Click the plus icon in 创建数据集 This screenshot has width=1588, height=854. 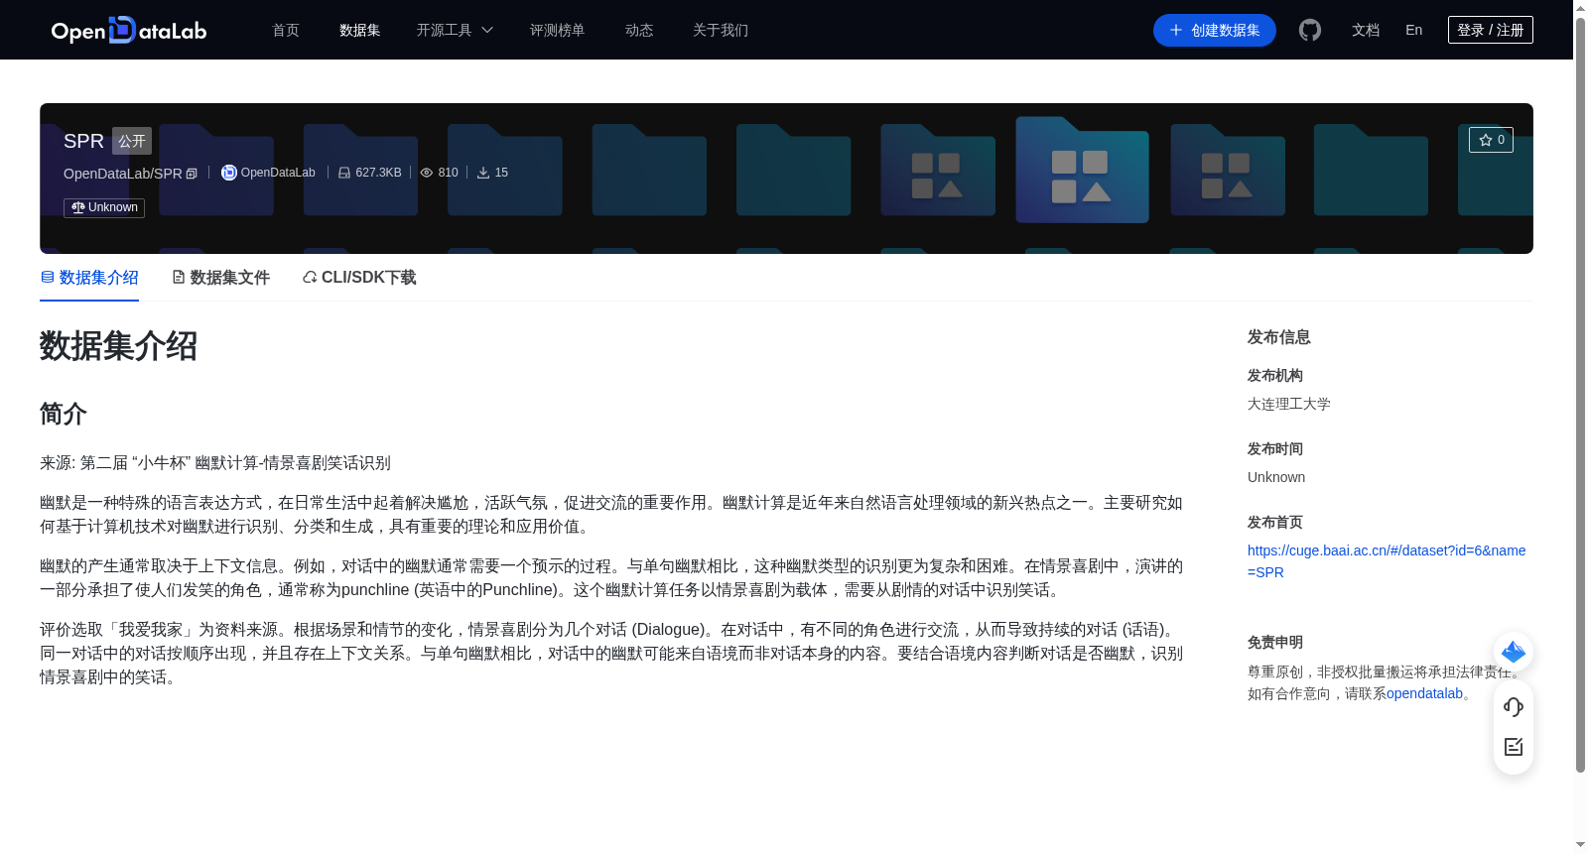coord(1176,30)
